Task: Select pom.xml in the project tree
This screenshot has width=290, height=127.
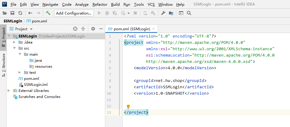Action: (29, 79)
